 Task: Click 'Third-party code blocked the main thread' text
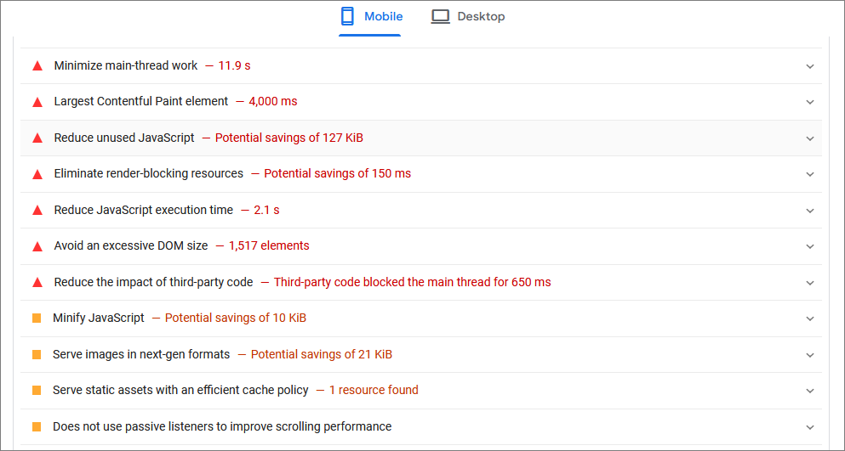[382, 282]
